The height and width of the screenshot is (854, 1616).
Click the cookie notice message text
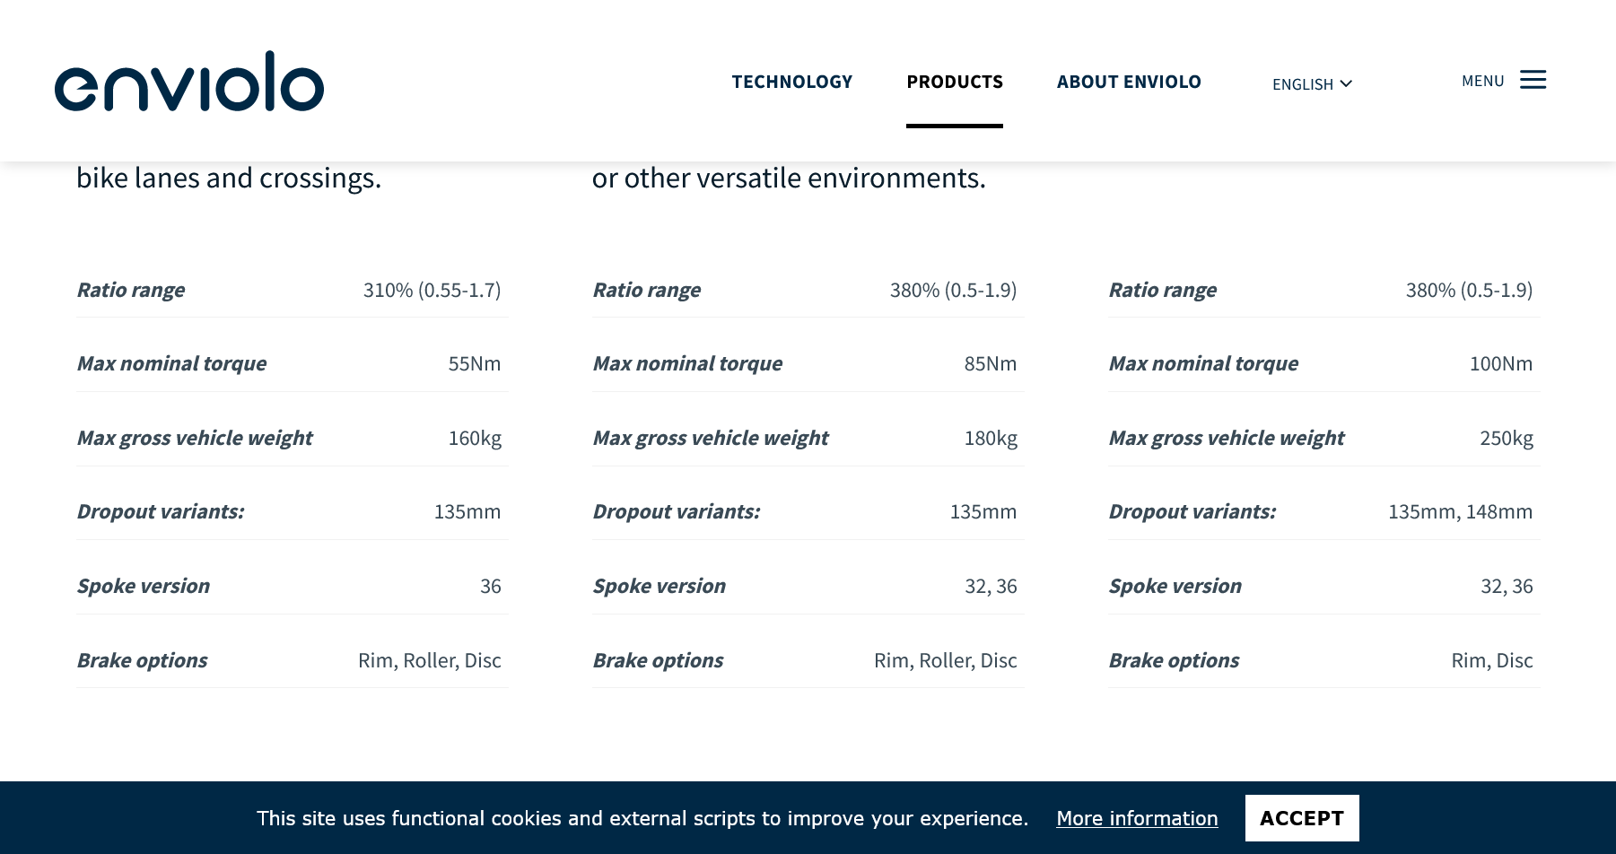coord(642,818)
